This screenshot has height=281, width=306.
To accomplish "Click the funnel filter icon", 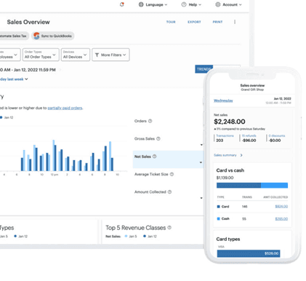I will click(97, 55).
